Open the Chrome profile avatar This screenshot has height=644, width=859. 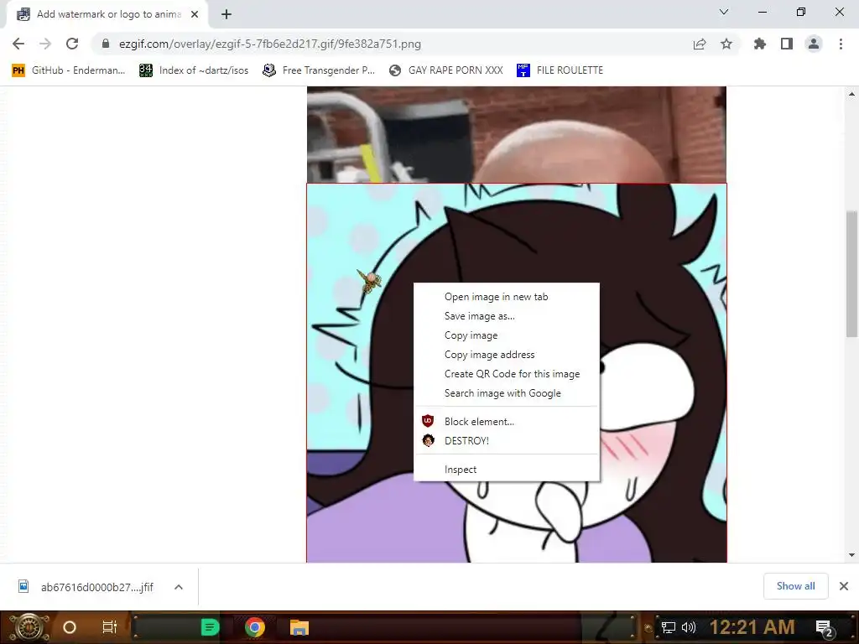(814, 44)
